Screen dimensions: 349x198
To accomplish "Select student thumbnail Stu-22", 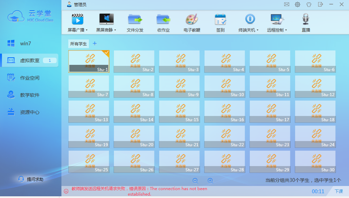I will click(224, 137).
